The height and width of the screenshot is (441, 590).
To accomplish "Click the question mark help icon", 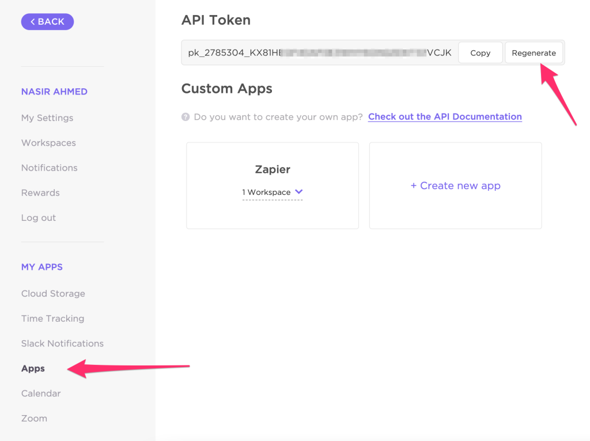I will [x=185, y=116].
